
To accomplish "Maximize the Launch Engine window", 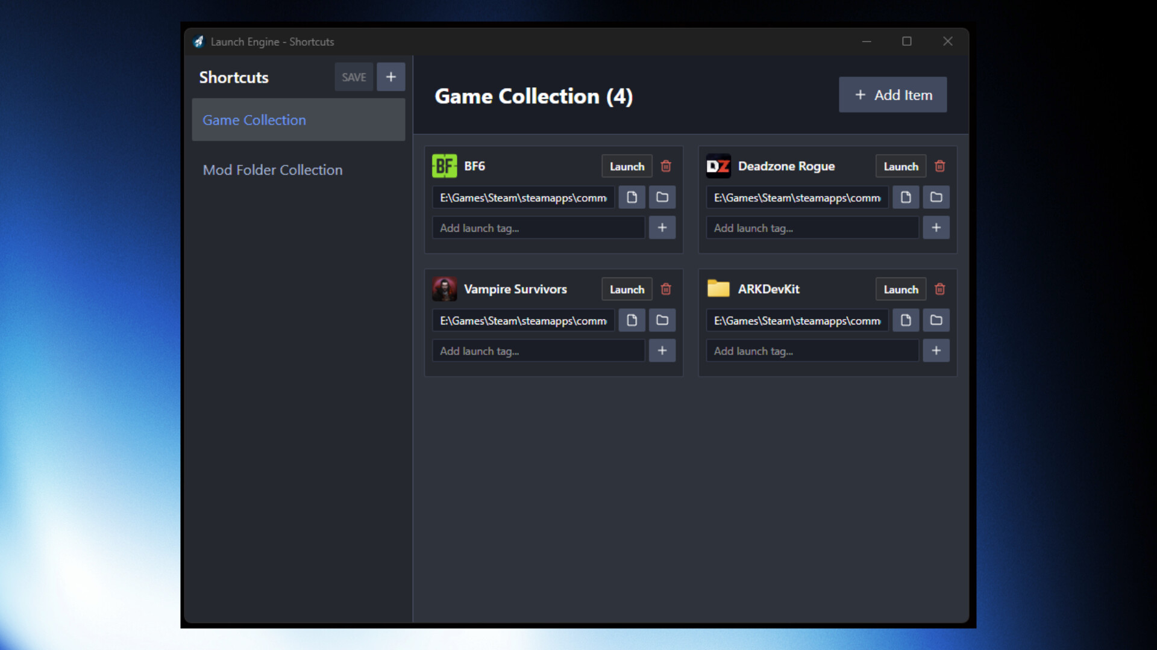I will click(906, 42).
